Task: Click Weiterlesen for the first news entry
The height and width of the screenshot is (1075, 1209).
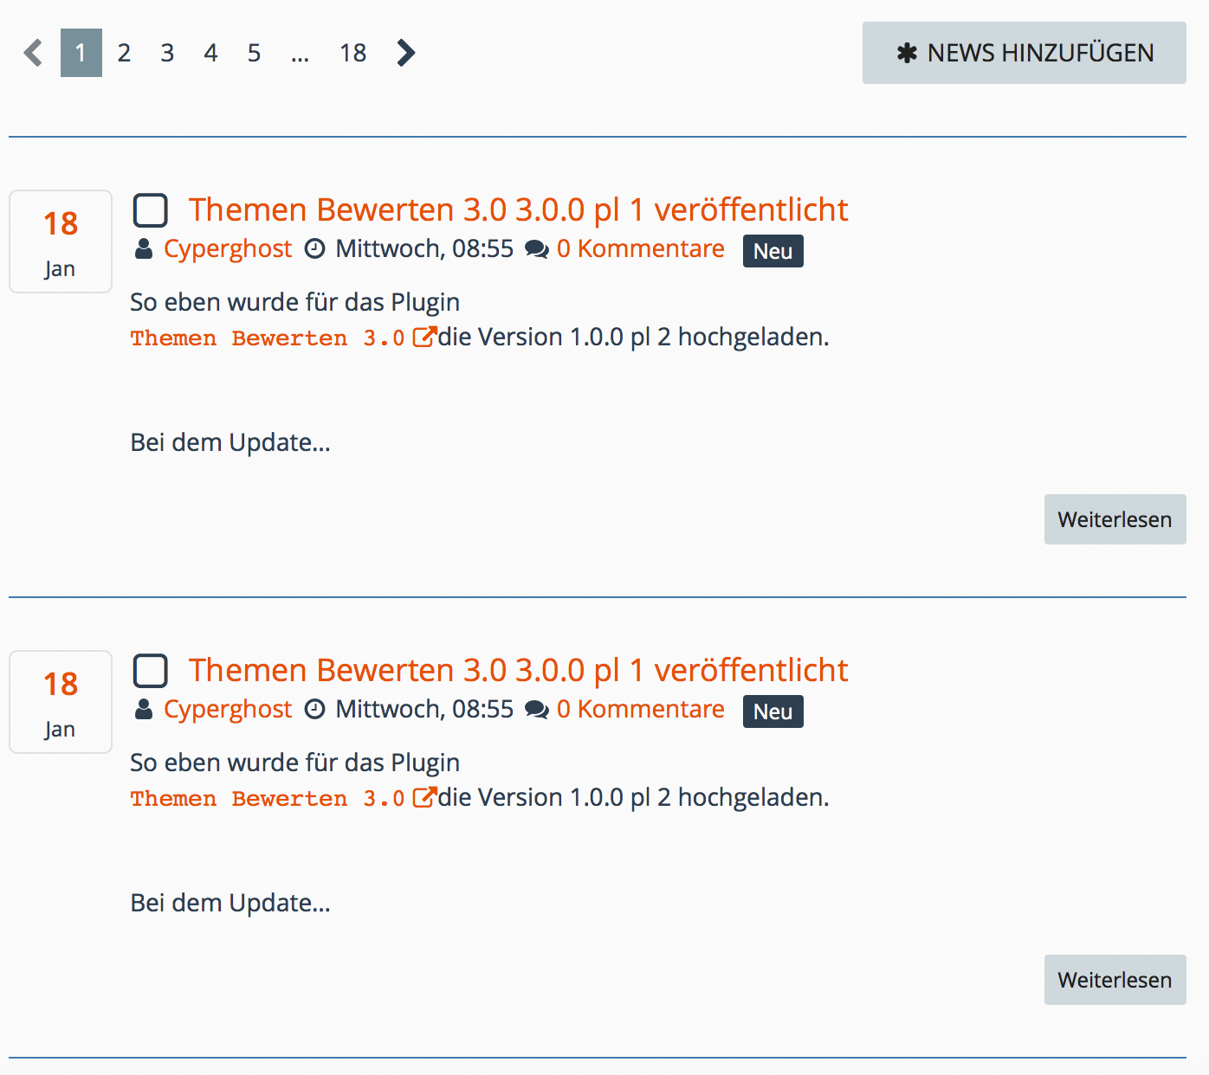Action: (1115, 519)
